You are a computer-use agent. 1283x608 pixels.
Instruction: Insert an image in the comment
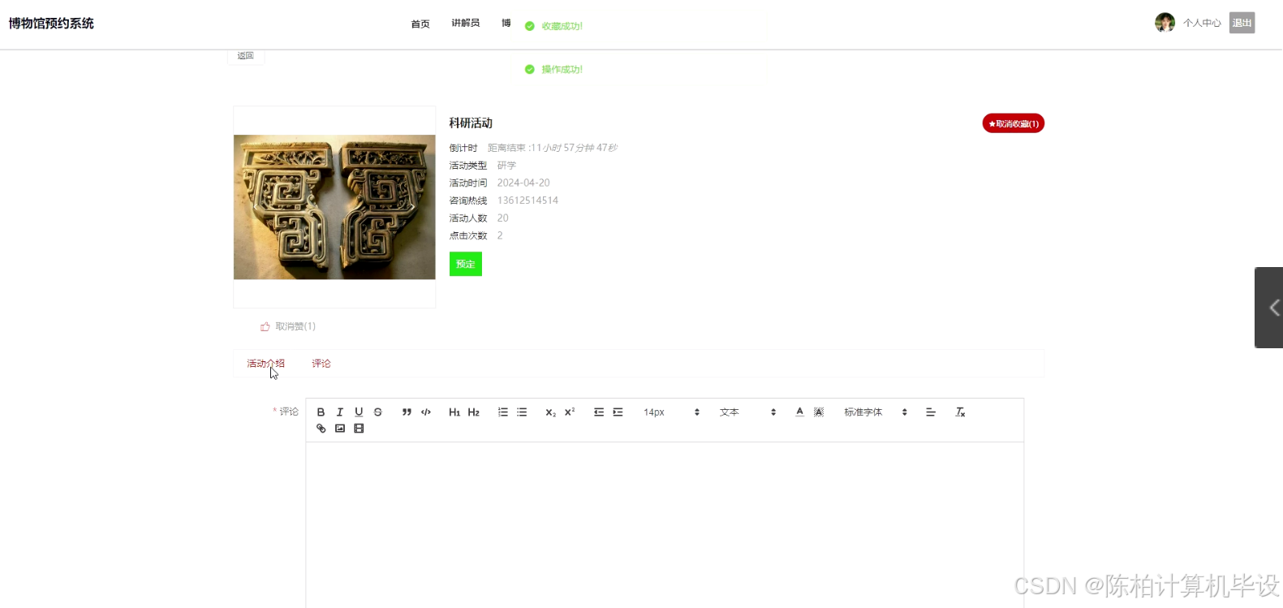(x=340, y=429)
